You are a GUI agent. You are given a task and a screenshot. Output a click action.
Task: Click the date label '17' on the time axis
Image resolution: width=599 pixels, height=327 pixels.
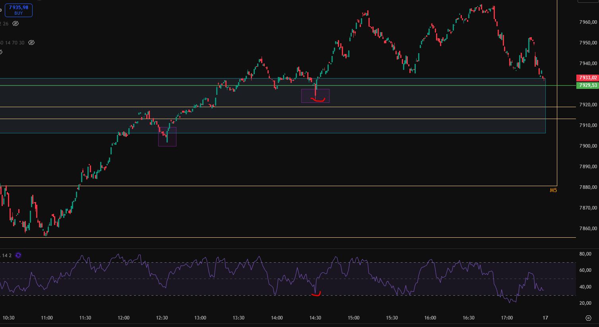tap(545, 318)
